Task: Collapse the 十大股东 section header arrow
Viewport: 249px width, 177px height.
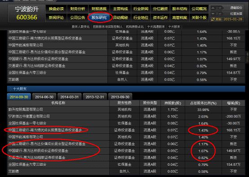Action: click(10, 89)
